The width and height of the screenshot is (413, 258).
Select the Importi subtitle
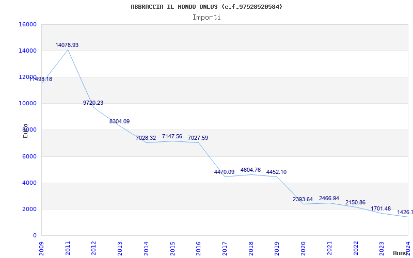coord(206,18)
